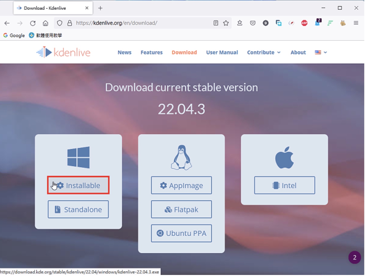365x277 pixels.
Task: Click the brown bag extension icon
Action: coord(343,23)
